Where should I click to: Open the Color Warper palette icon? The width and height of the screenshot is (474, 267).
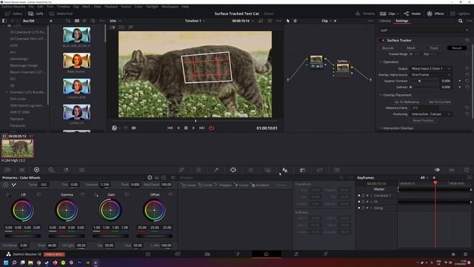pyautogui.click(x=198, y=170)
